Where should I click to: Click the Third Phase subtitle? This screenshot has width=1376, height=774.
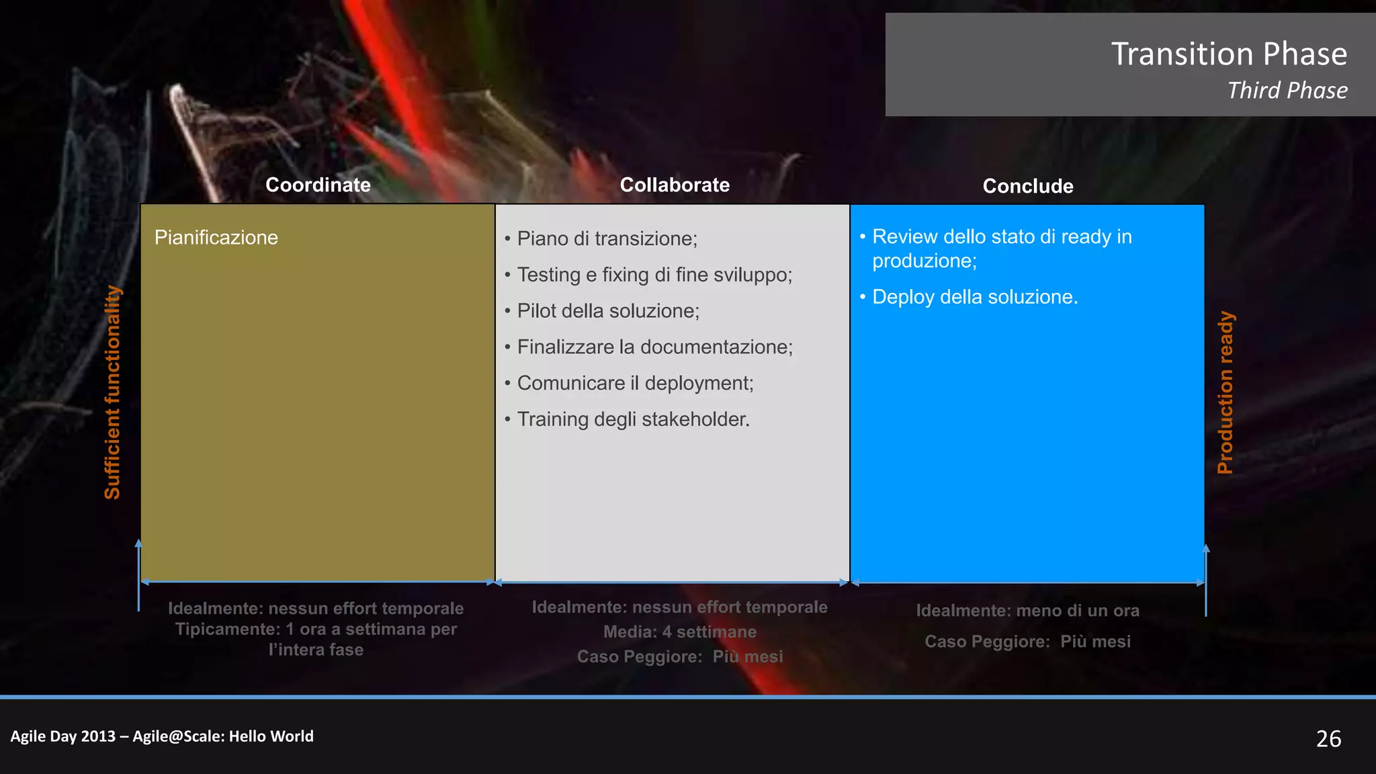[x=1287, y=91]
